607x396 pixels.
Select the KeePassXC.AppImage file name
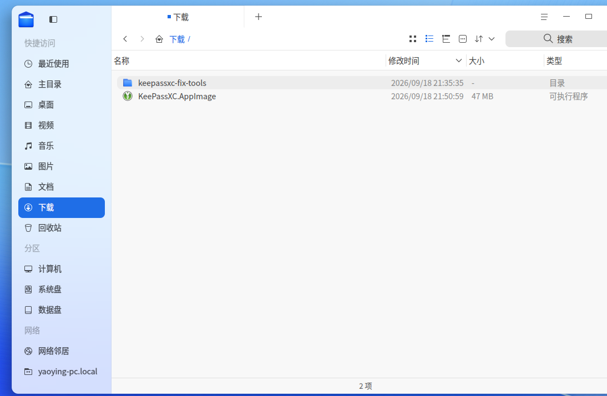pos(177,97)
